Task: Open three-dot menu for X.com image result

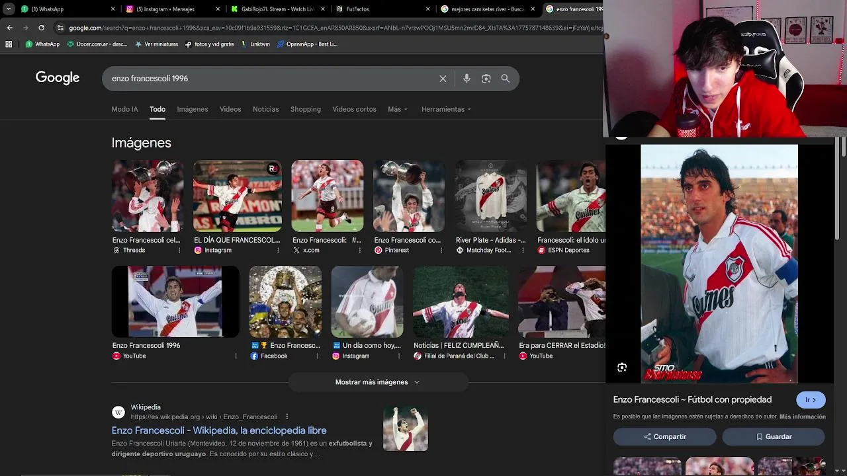Action: click(359, 251)
